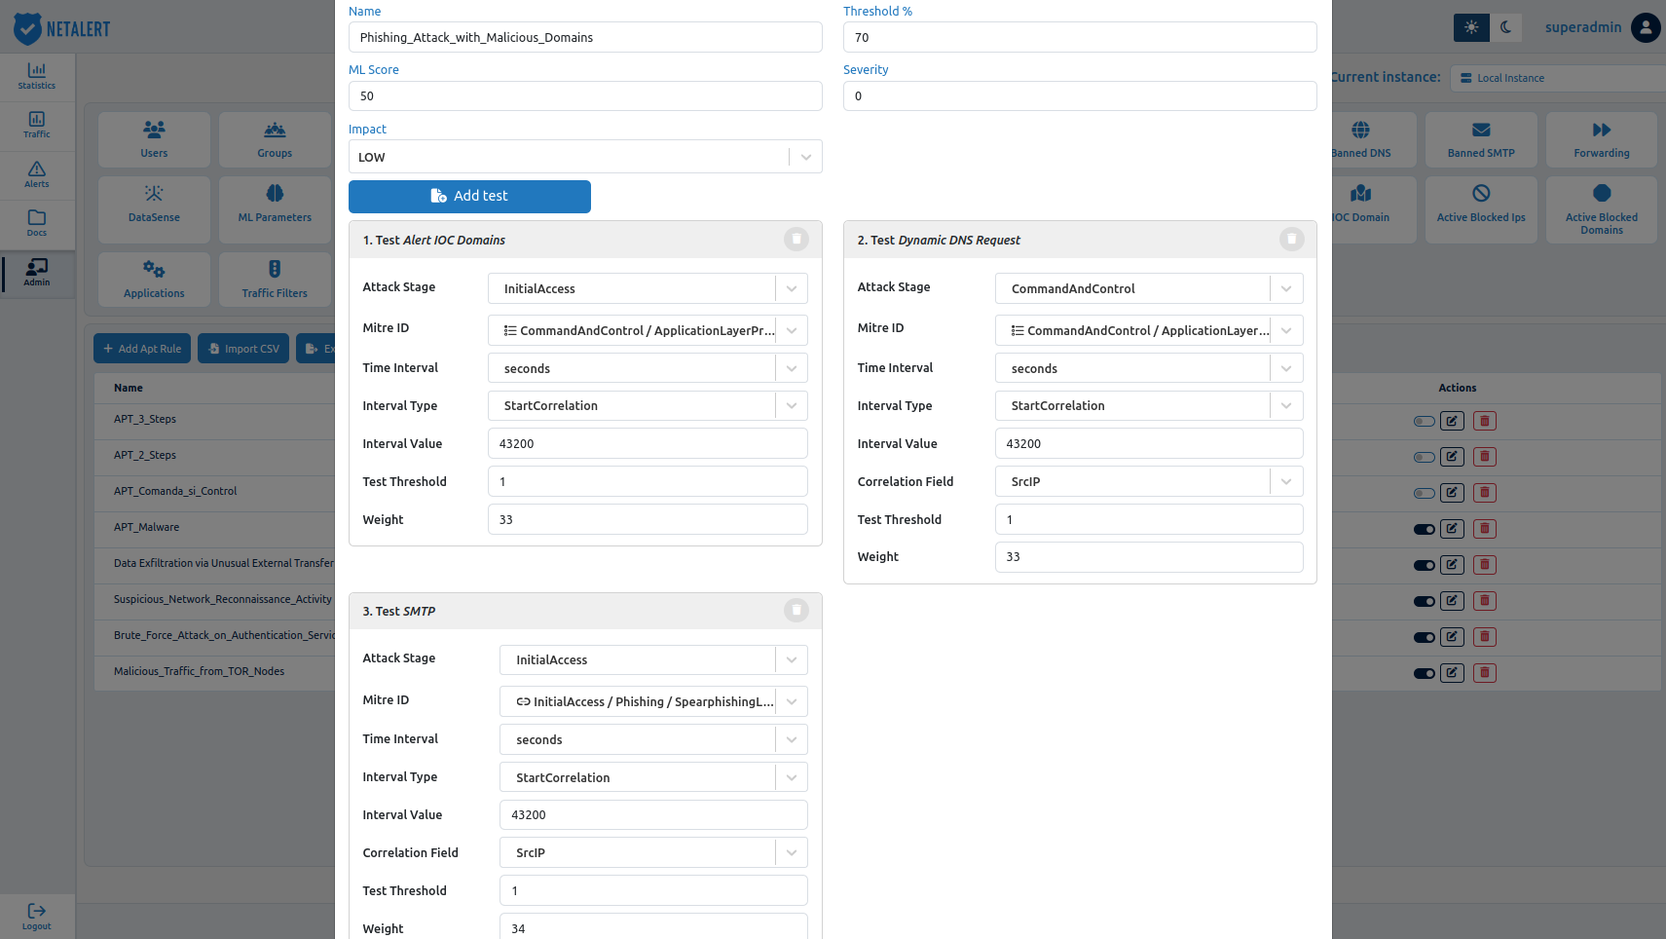Open superadmin user avatar icon
The image size is (1666, 939).
click(1646, 27)
